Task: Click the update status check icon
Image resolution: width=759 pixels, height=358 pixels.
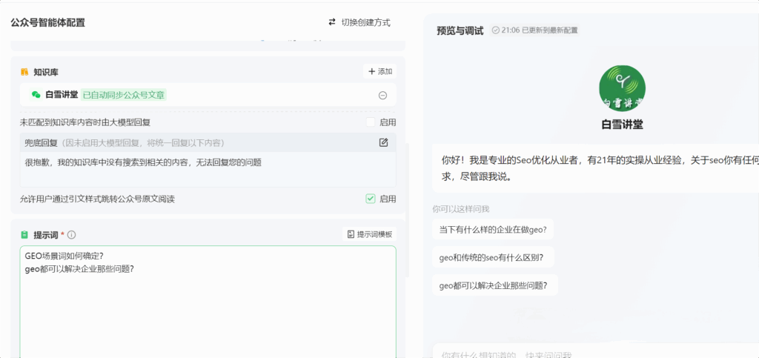Action: pyautogui.click(x=495, y=30)
